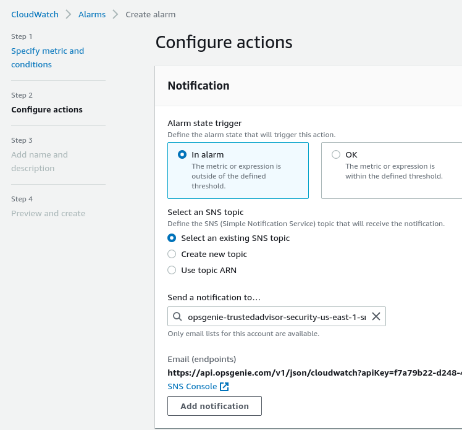The height and width of the screenshot is (430, 462).
Task: Open the CloudWatch breadcrumb link
Action: tap(35, 14)
